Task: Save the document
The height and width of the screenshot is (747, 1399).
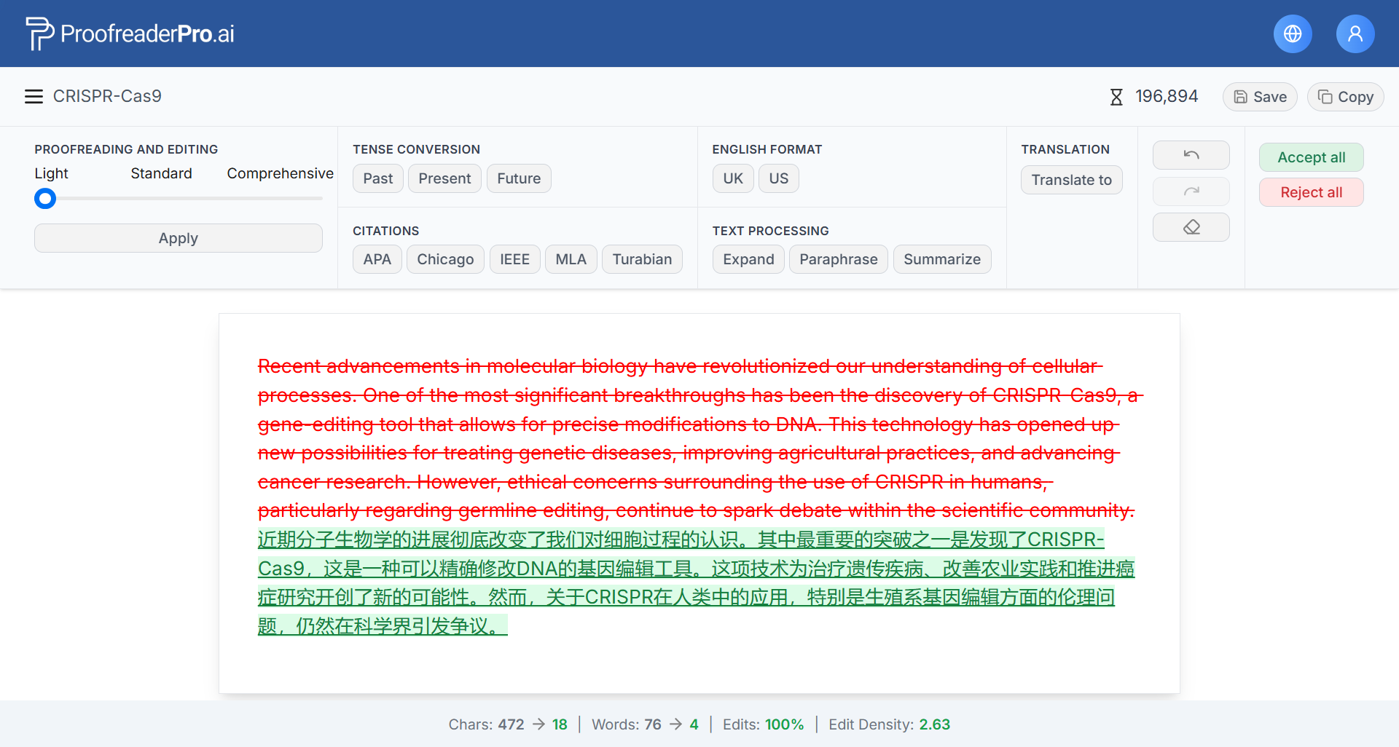Action: pyautogui.click(x=1259, y=97)
